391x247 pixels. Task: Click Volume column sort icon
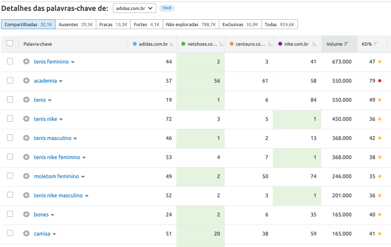[346, 44]
